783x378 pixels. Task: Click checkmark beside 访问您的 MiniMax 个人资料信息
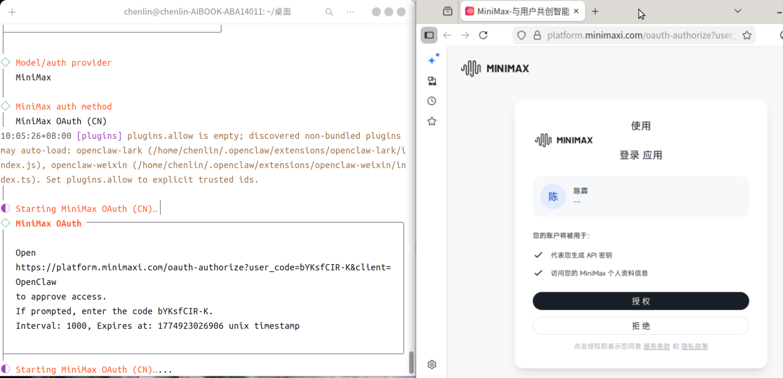coord(538,273)
